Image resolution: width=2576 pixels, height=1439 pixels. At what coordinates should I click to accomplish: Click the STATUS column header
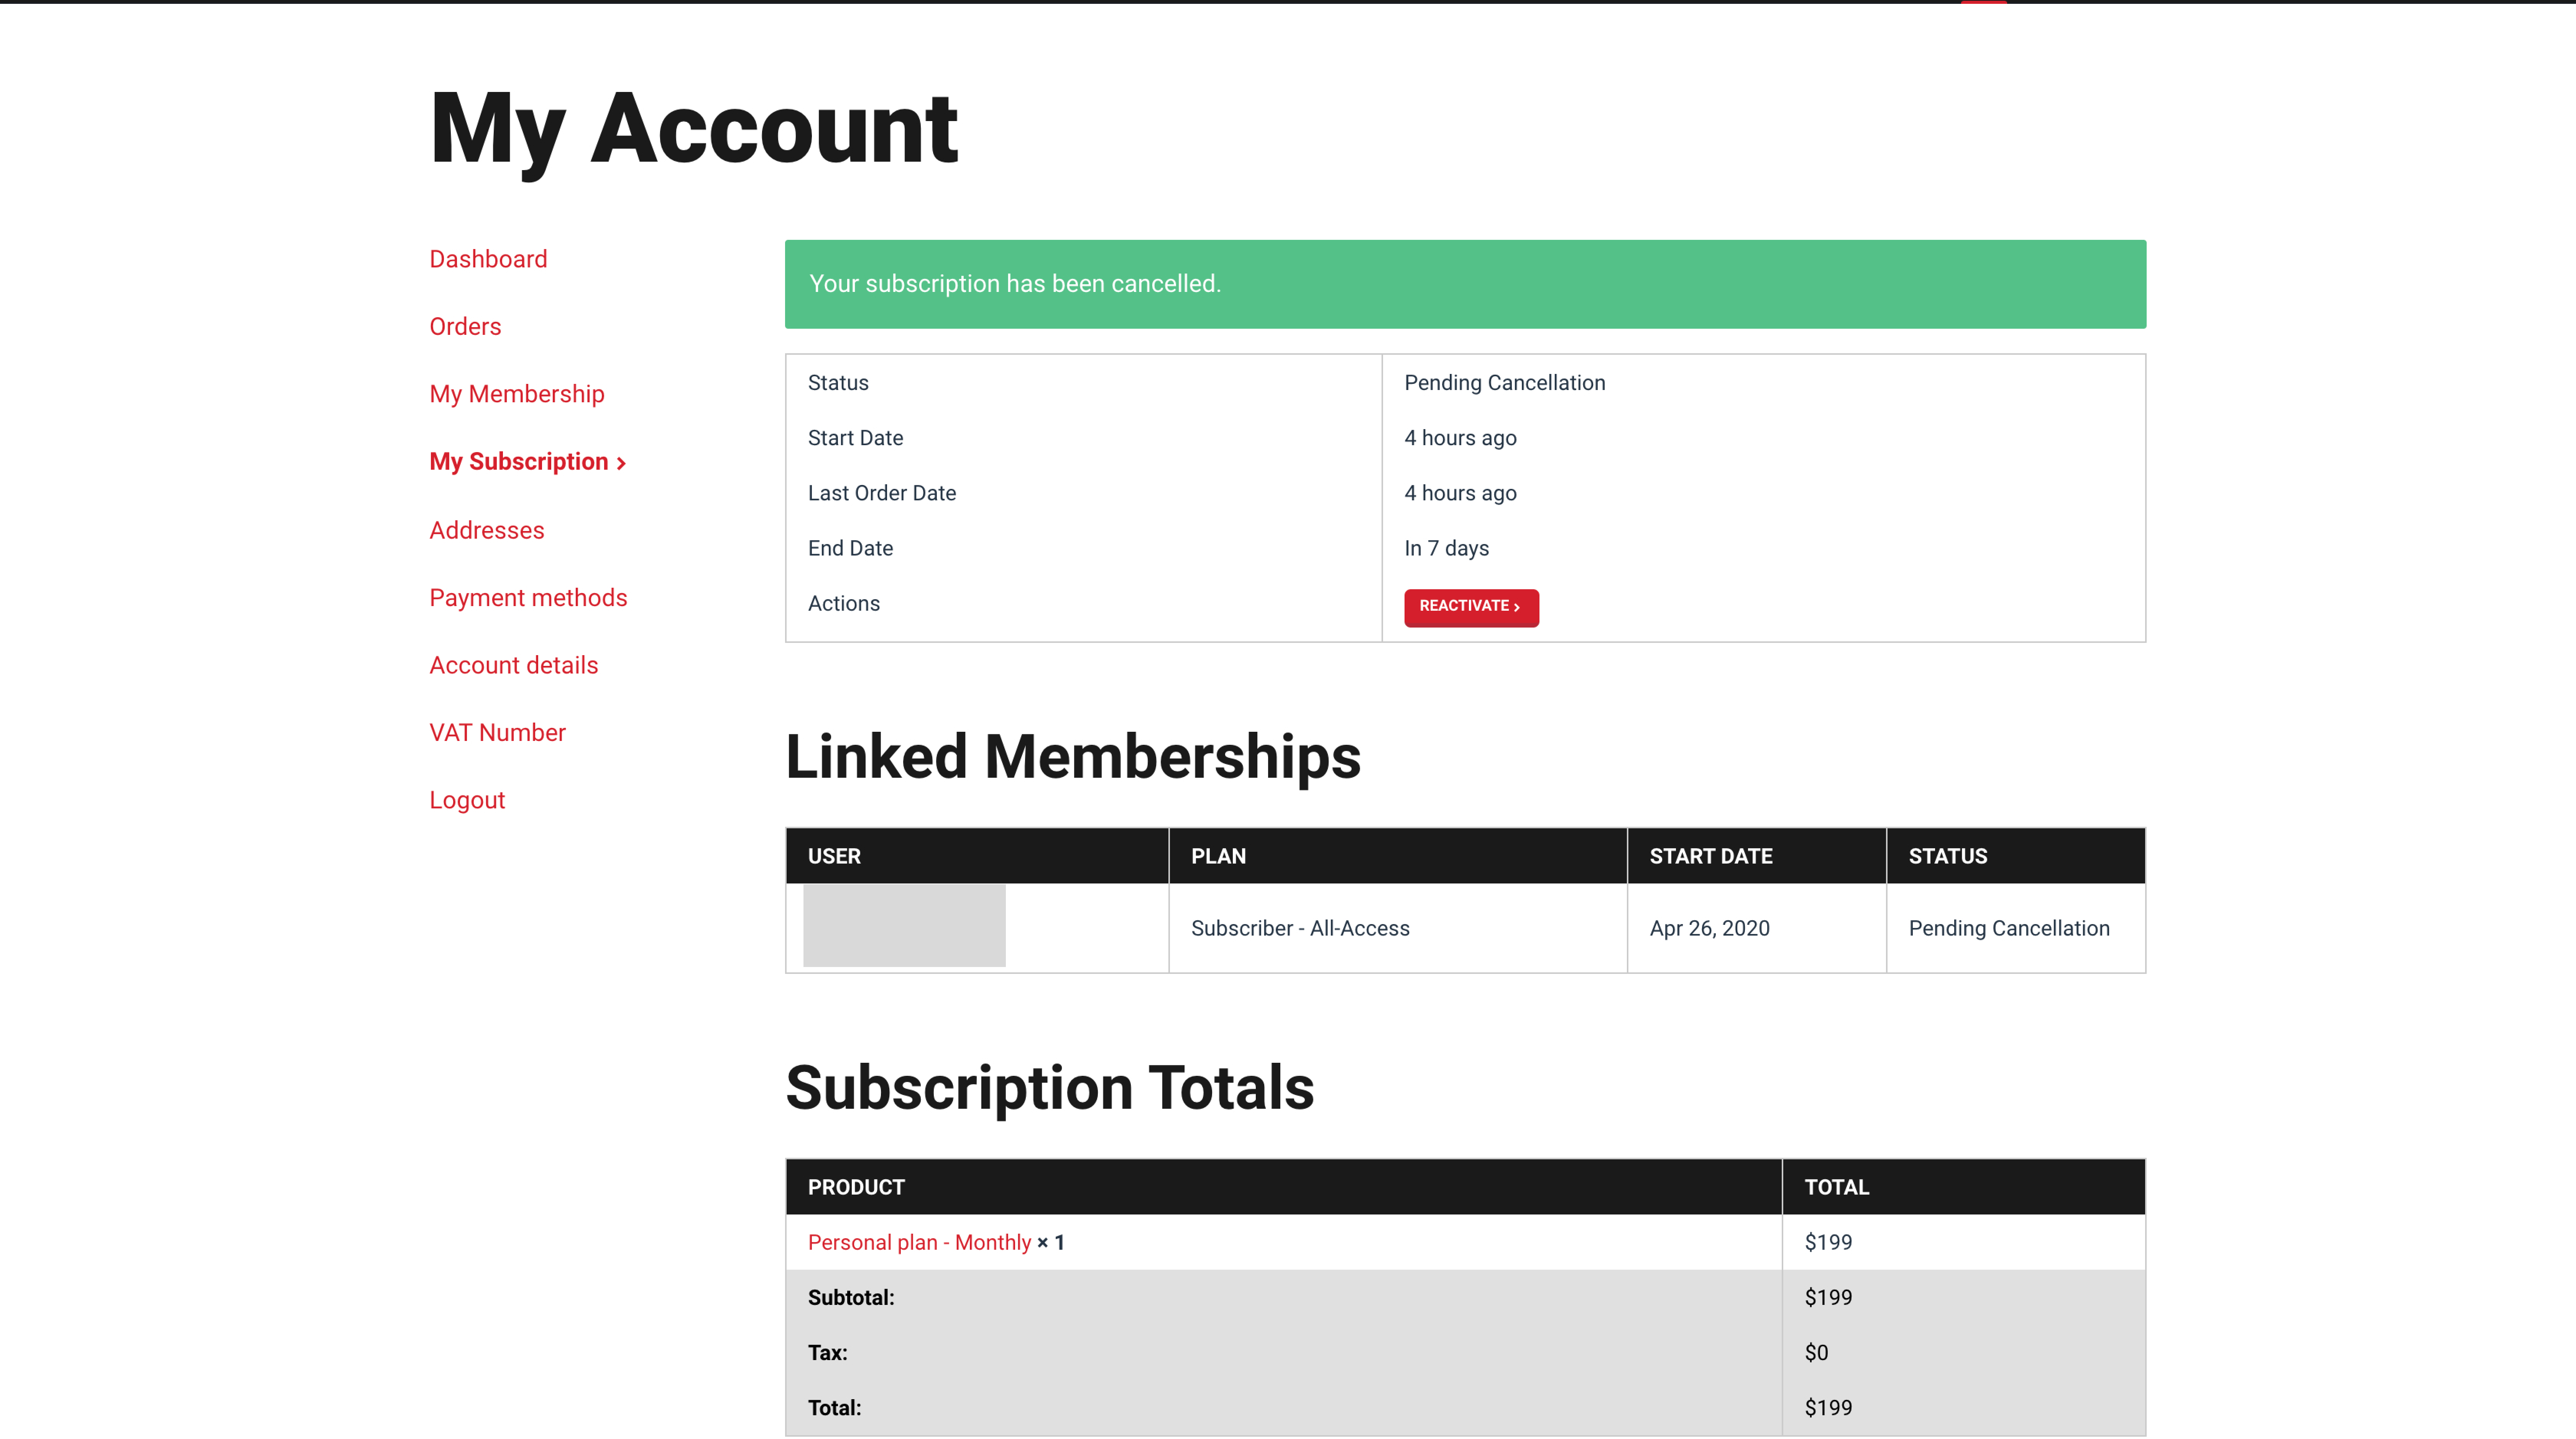1947,856
